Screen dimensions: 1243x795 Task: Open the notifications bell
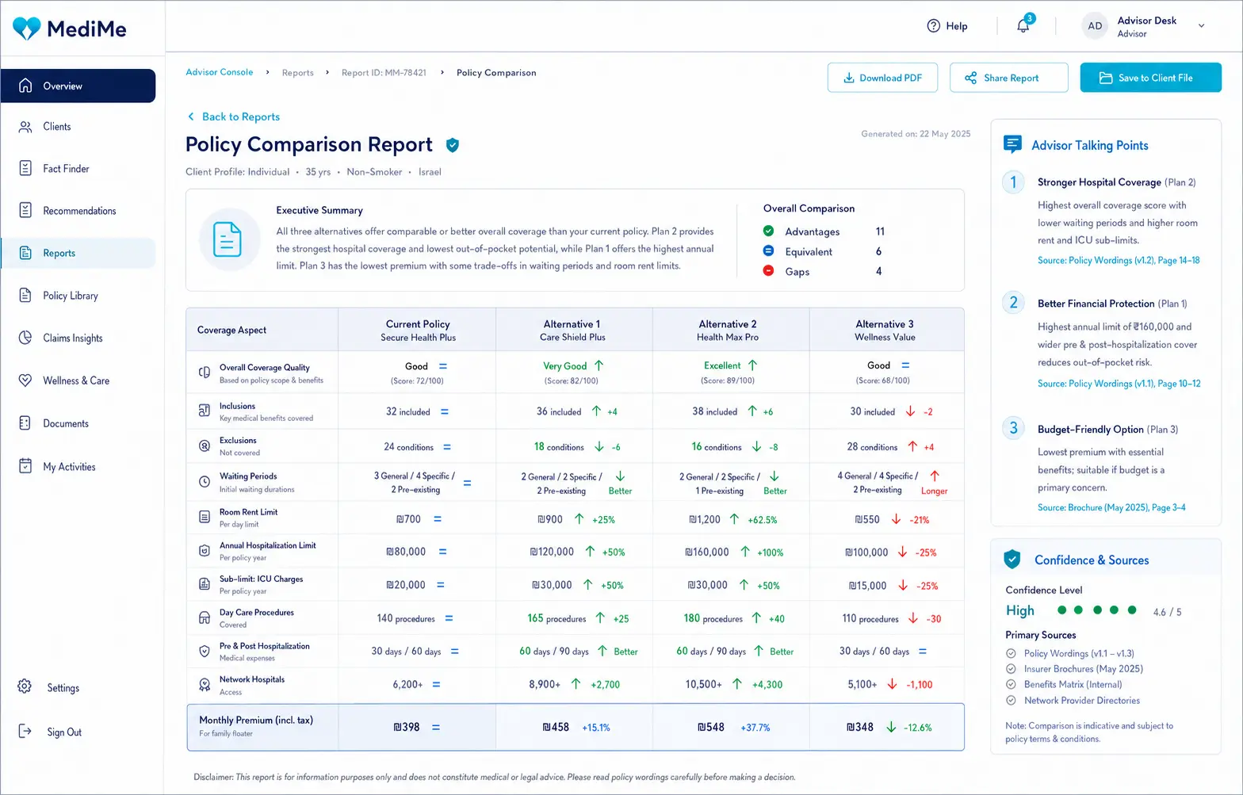pyautogui.click(x=1023, y=25)
